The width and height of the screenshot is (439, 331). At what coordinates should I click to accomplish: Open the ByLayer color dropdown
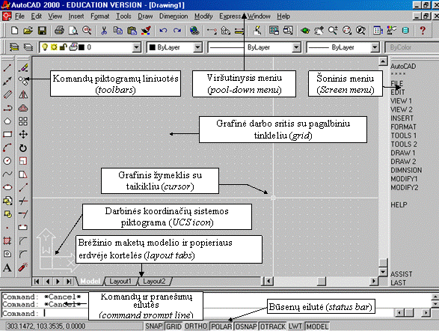[197, 47]
